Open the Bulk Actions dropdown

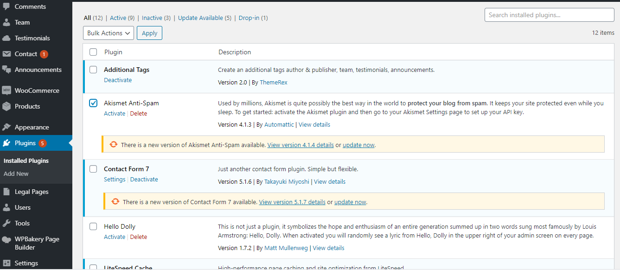pos(108,33)
